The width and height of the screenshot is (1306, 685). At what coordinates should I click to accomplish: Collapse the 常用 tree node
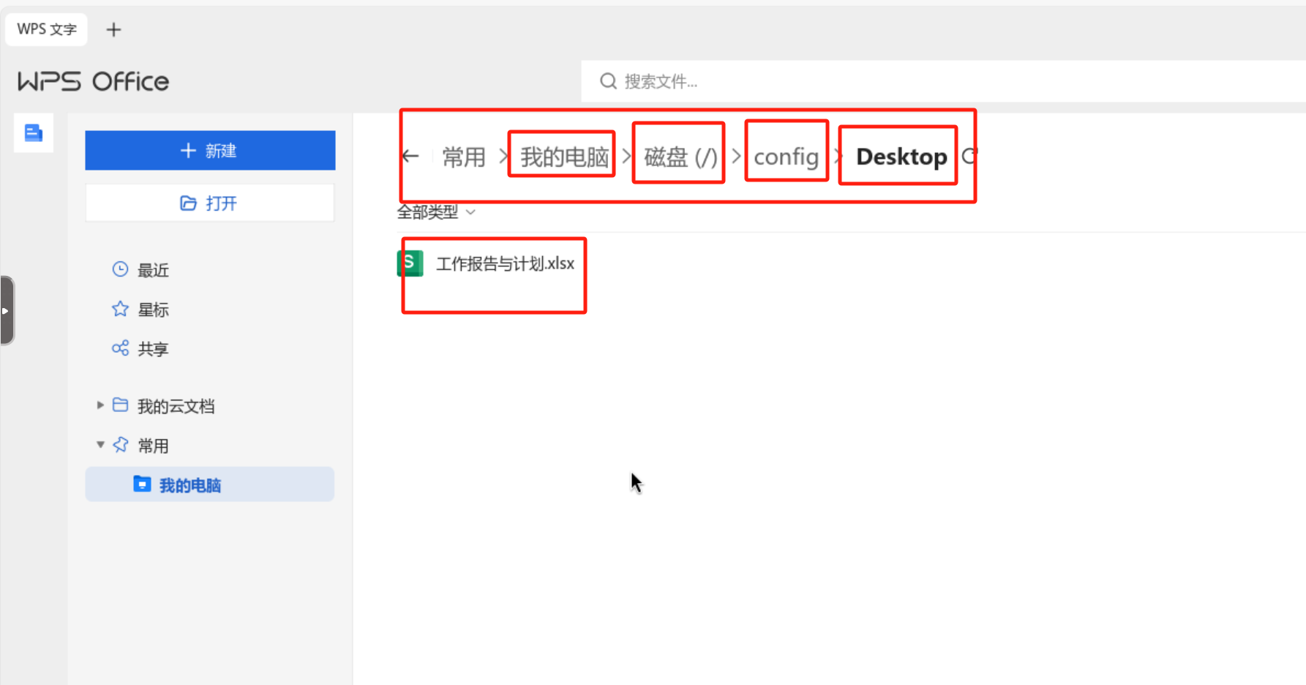coord(100,445)
